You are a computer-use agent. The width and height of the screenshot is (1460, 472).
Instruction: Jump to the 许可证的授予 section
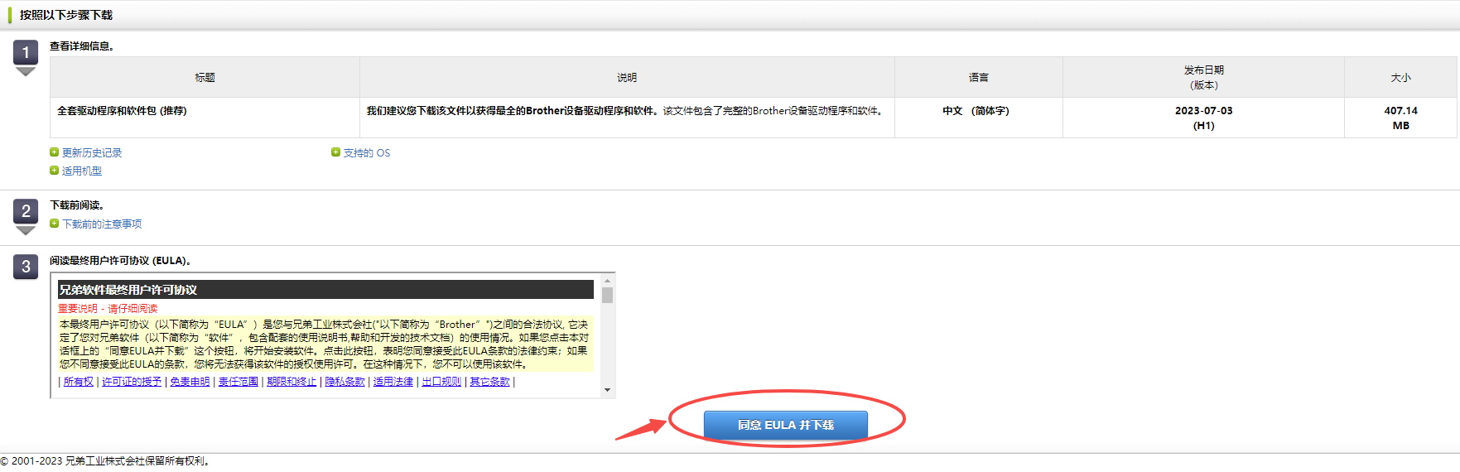pyautogui.click(x=132, y=382)
